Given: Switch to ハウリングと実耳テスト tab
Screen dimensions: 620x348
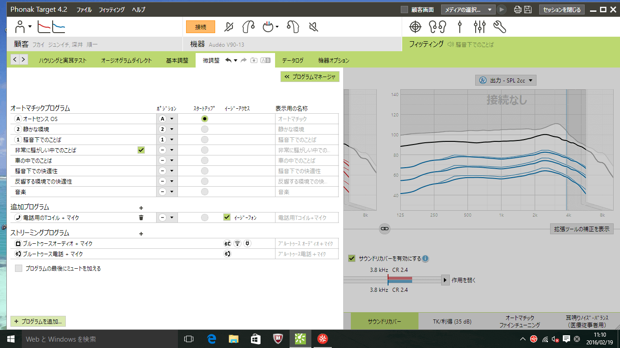Looking at the screenshot, I should [63, 60].
